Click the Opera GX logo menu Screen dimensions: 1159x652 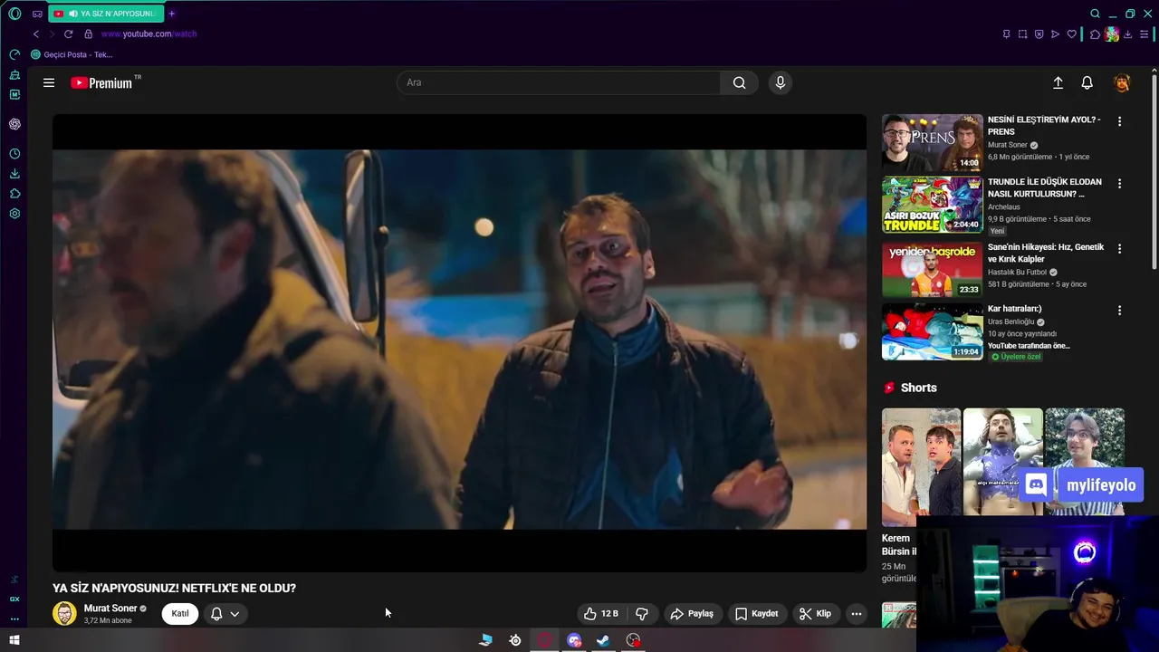coord(14,14)
